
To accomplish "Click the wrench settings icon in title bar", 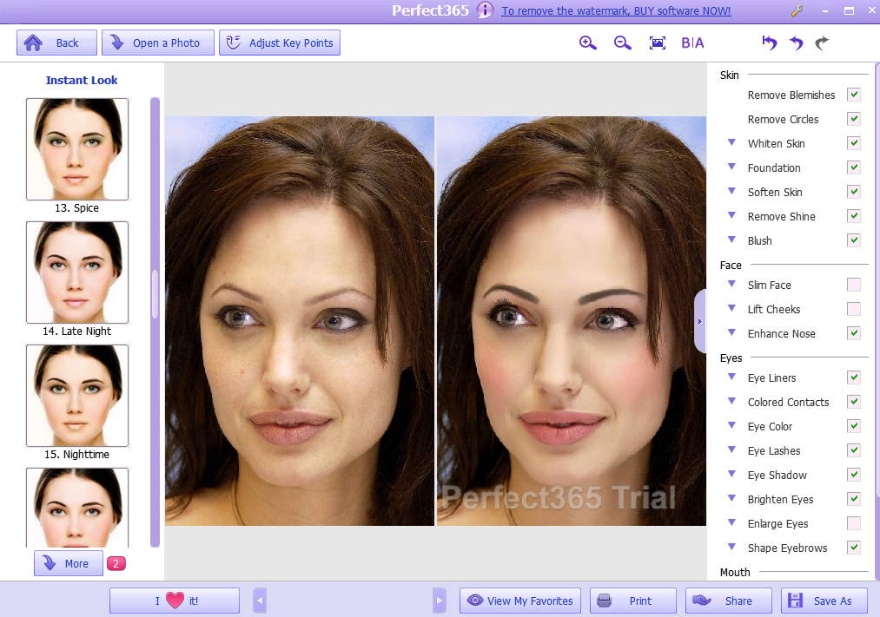I will [797, 10].
